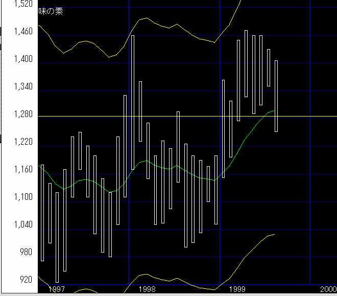The image size is (337, 296).
Task: Click the 1999 year label on time axis
Action: tap(237, 289)
